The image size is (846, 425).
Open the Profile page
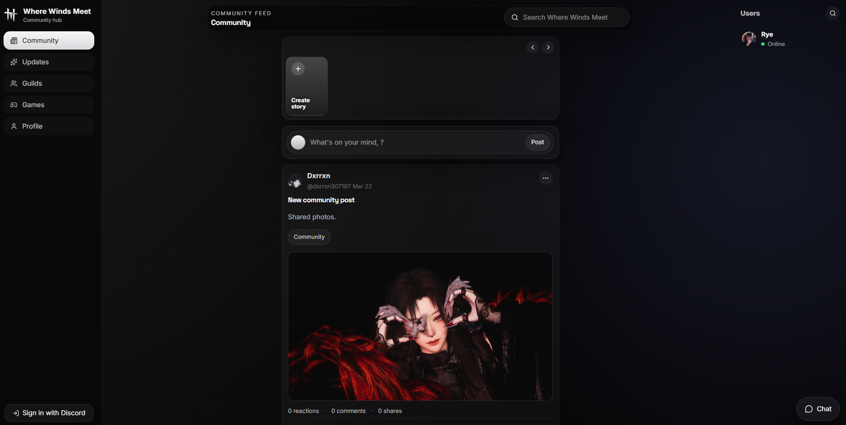coord(49,126)
